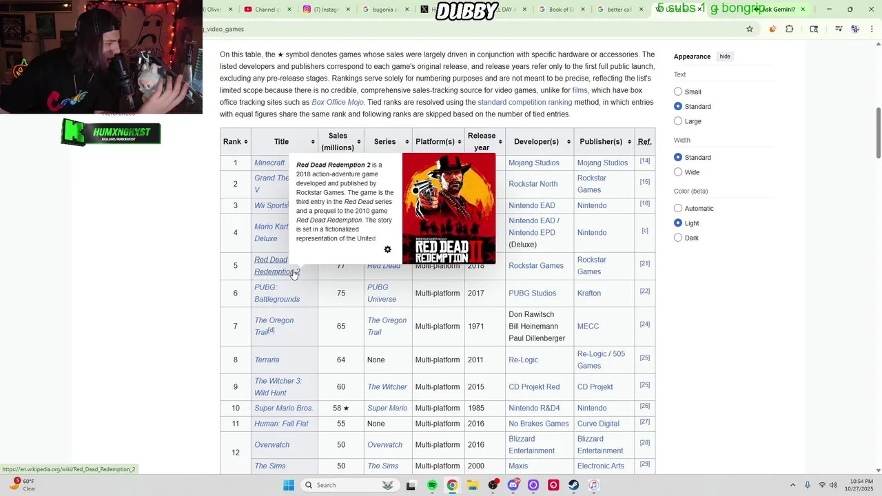Select the Standard width option
The image size is (882, 496).
pyautogui.click(x=678, y=157)
